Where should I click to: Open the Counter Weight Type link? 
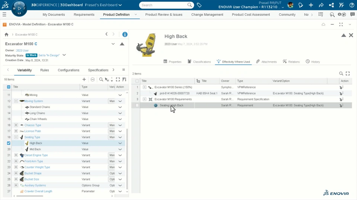(37, 167)
